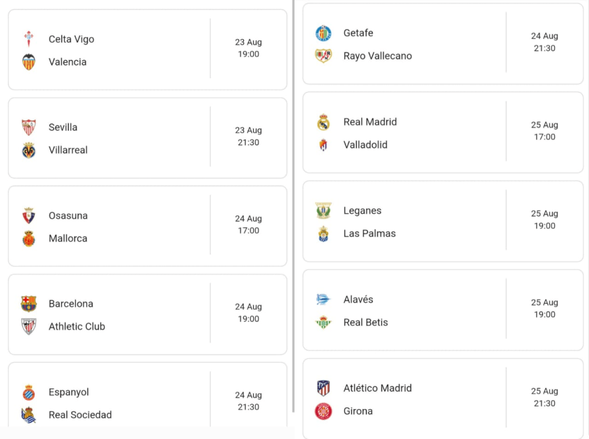Click the Athletic Club crest
The image size is (589, 439).
(29, 326)
